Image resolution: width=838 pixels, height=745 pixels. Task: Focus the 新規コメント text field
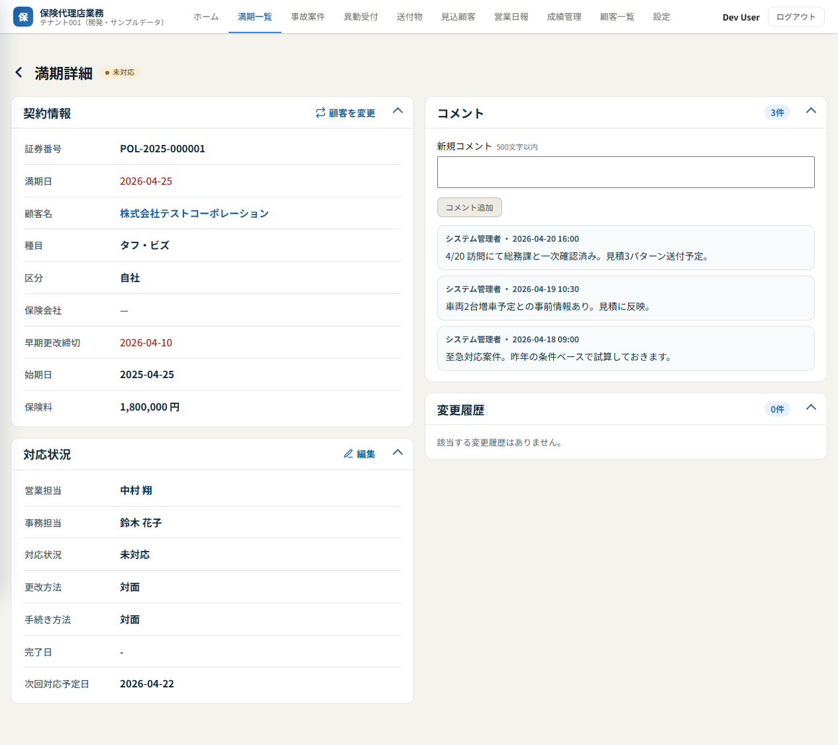click(x=626, y=172)
